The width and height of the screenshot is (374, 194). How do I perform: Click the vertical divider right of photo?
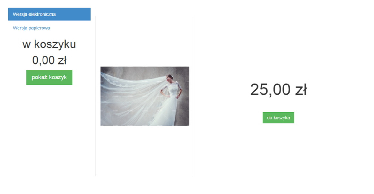194,96
